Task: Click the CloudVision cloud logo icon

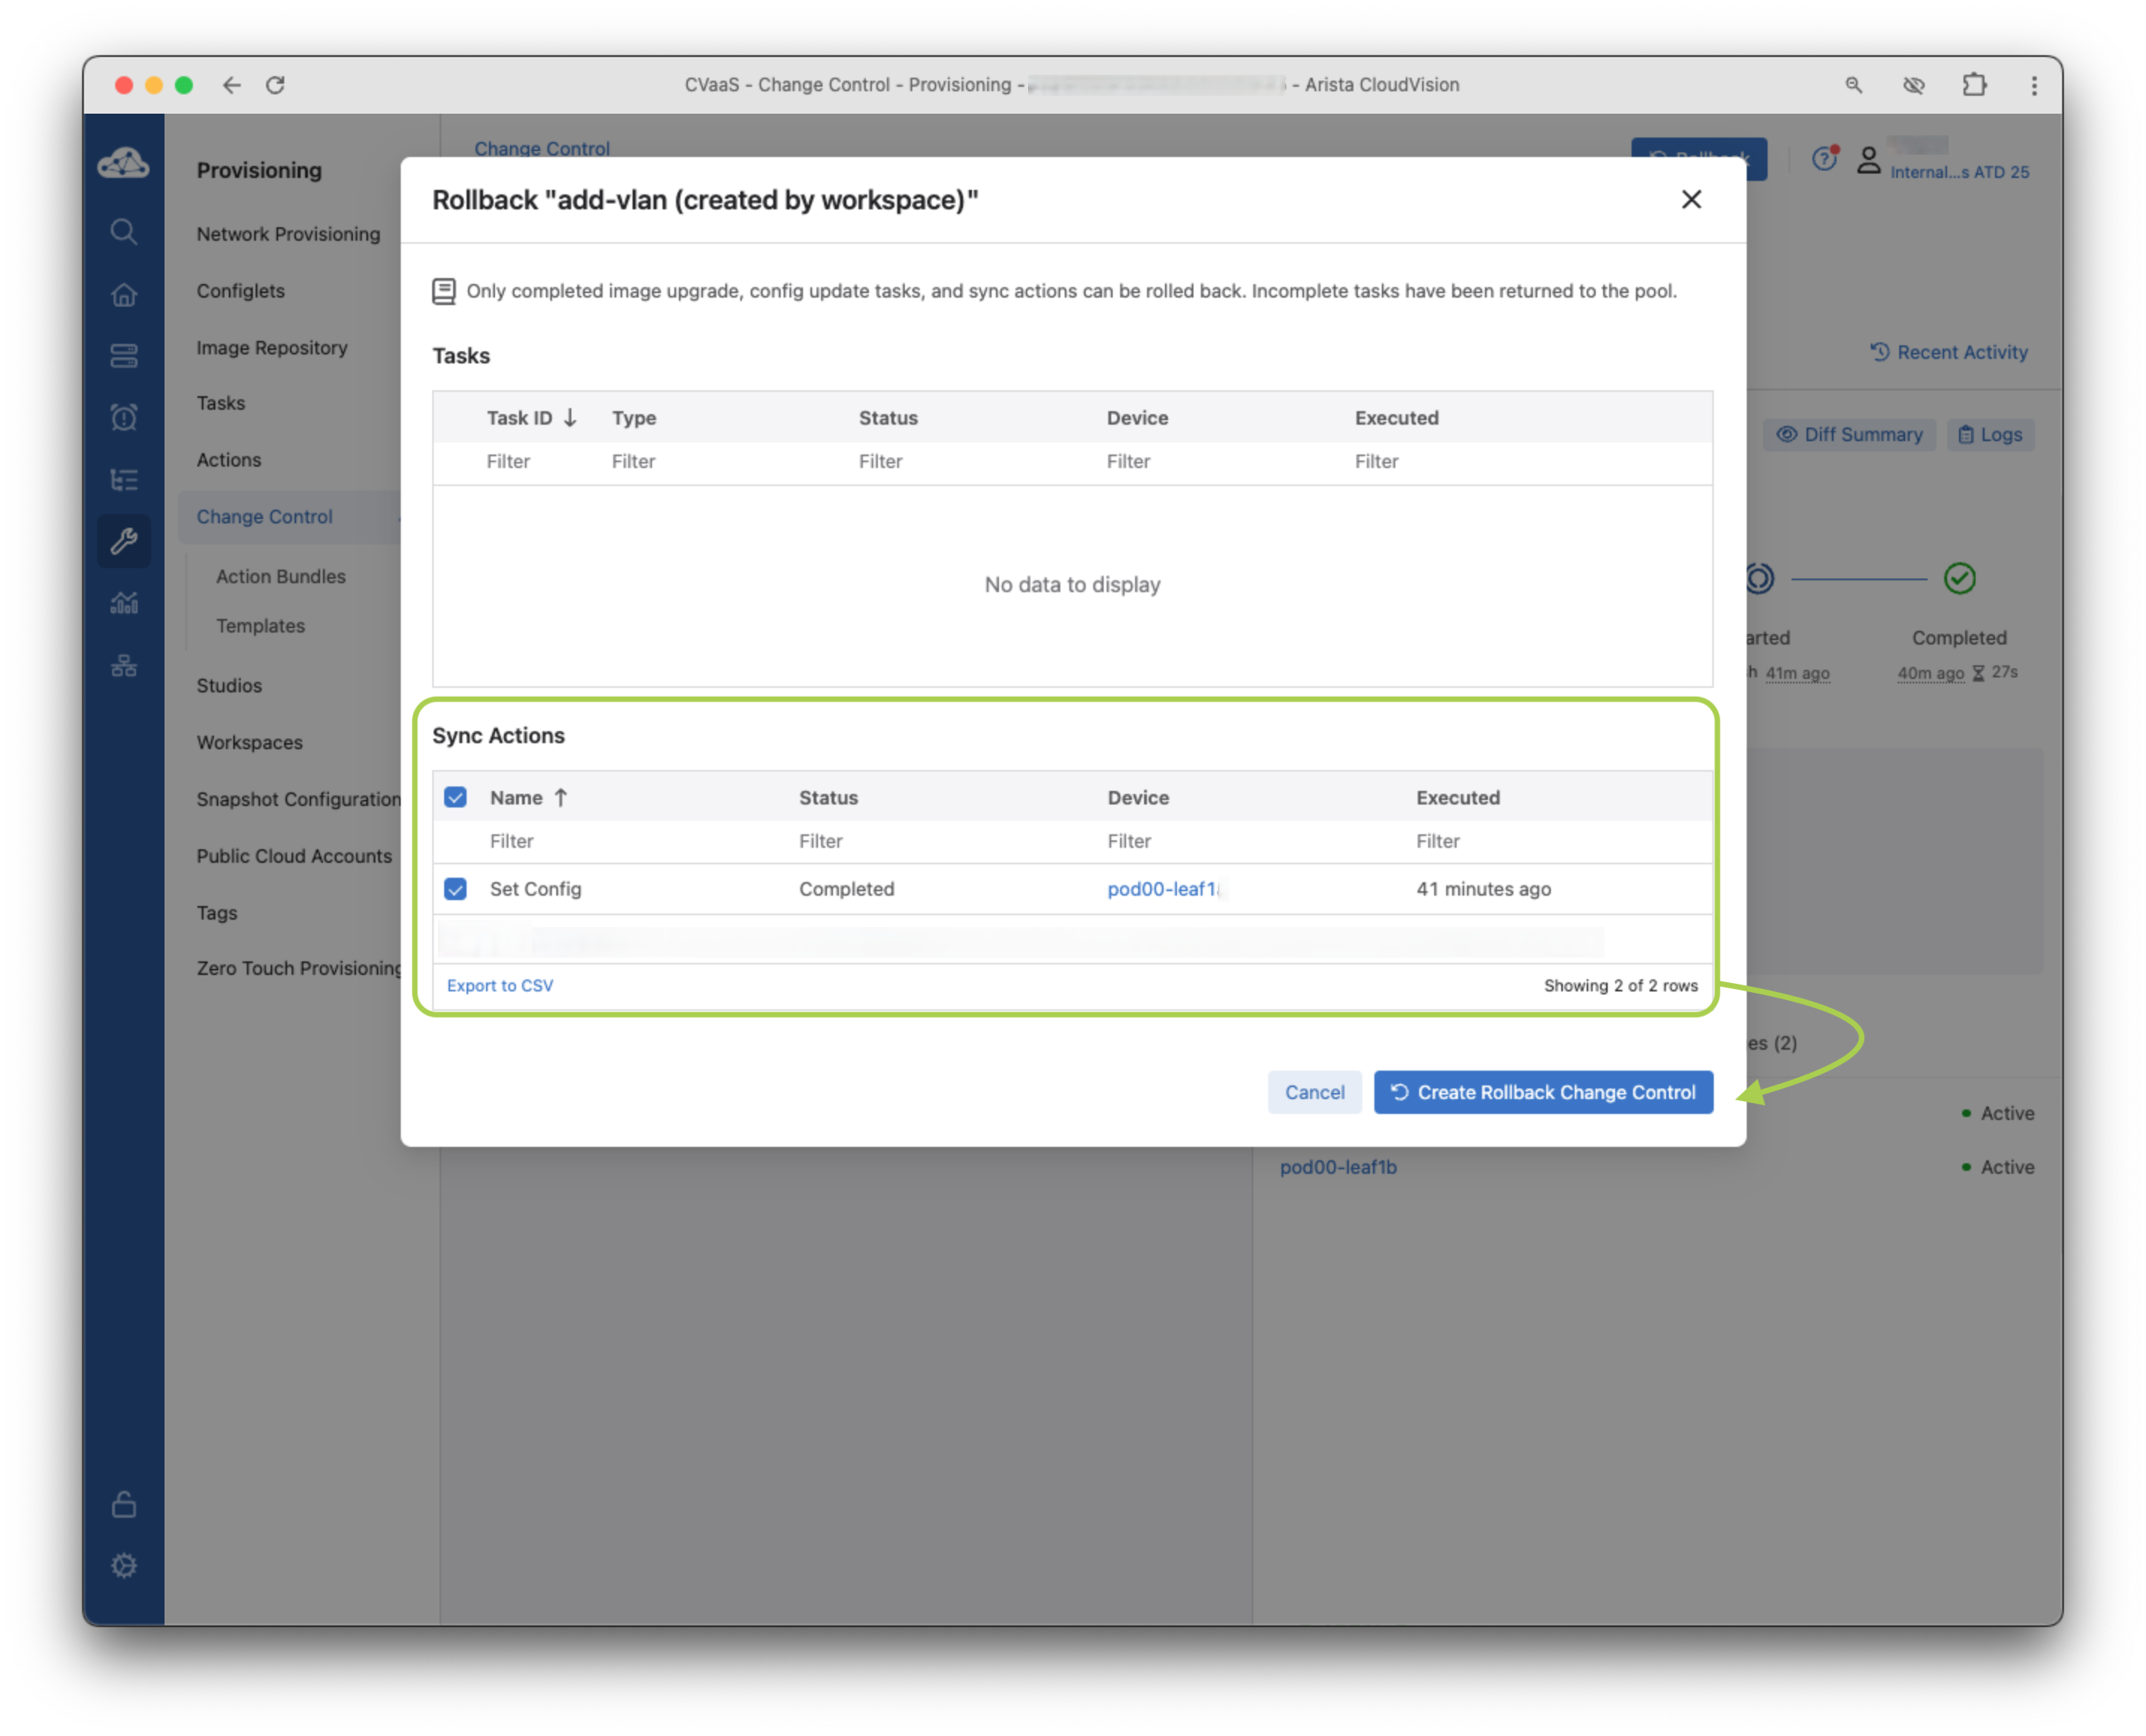Action: 123,163
